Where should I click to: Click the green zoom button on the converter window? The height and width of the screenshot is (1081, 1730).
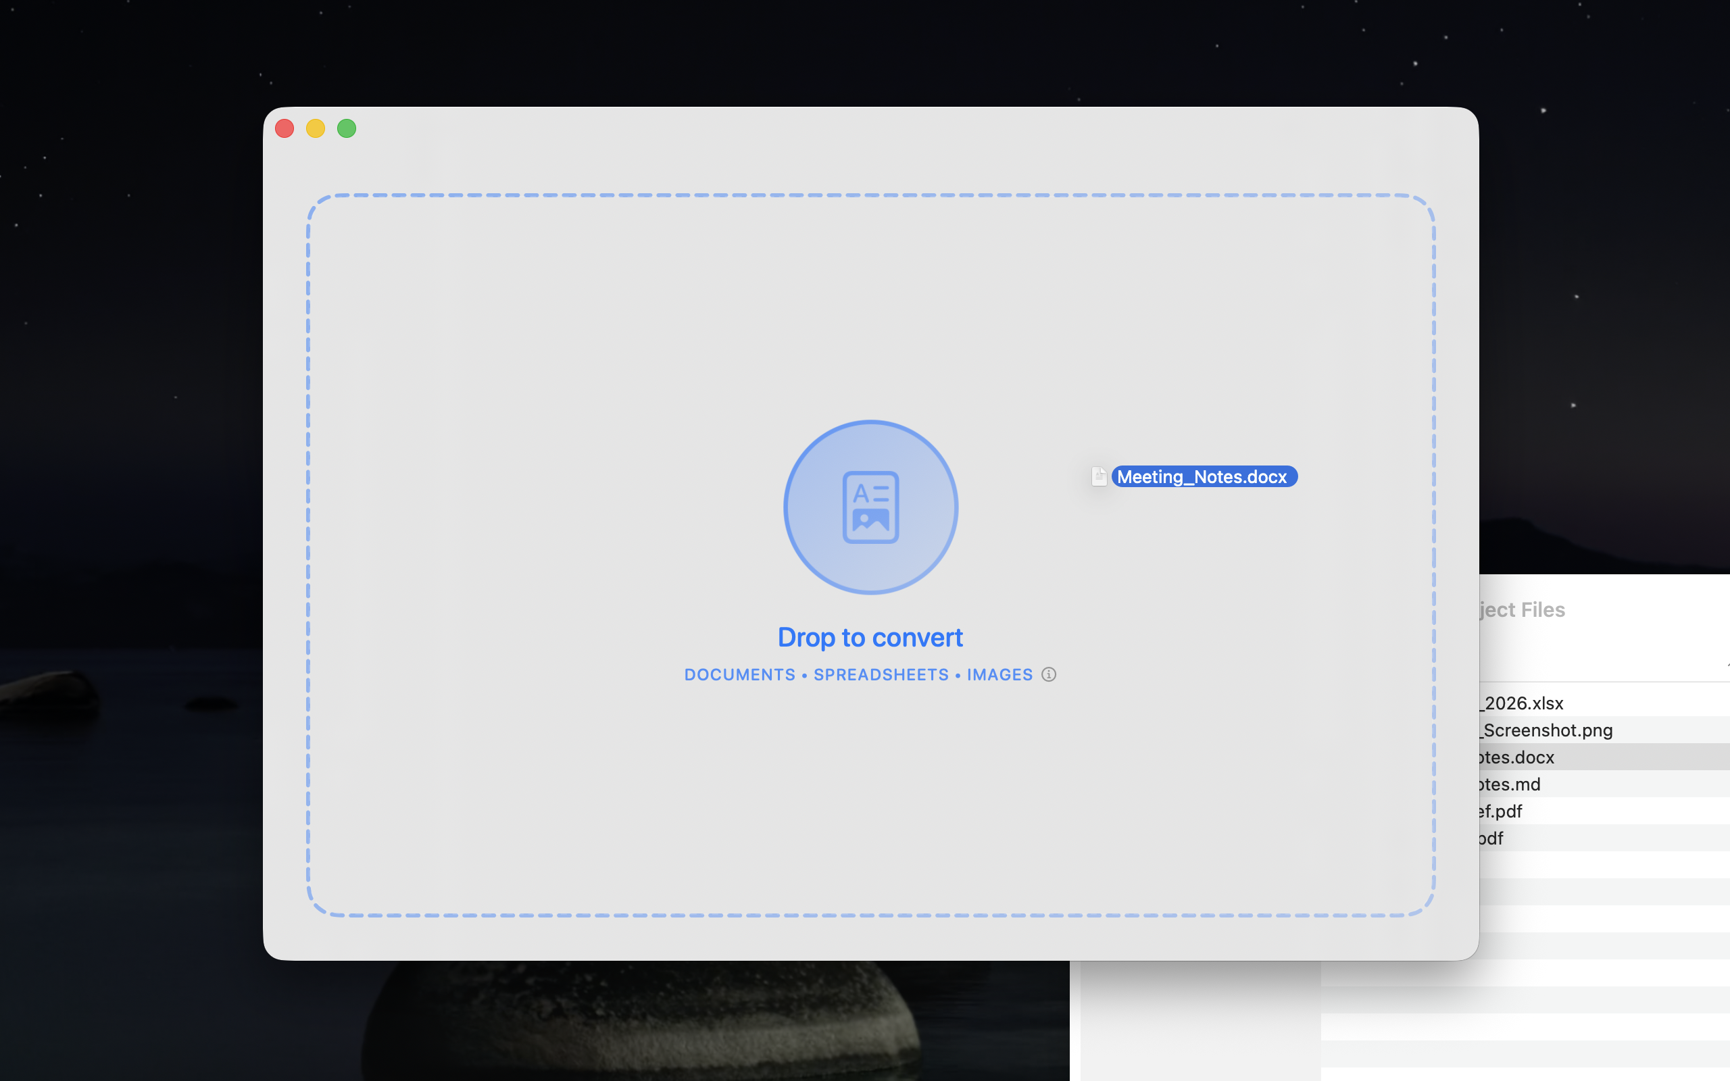[x=346, y=128]
